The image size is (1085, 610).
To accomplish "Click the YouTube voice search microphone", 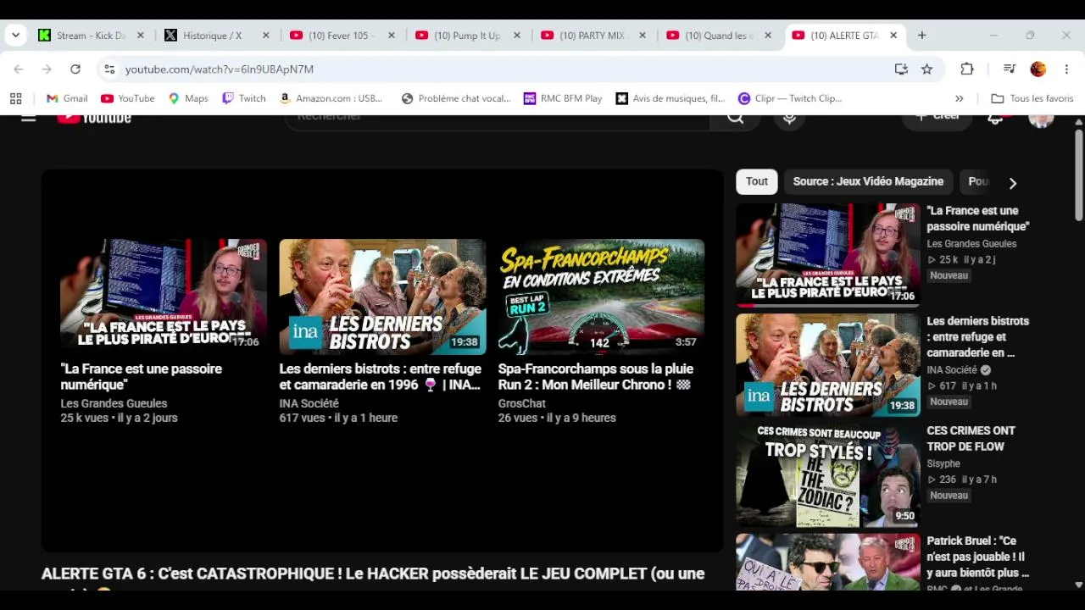I will pyautogui.click(x=789, y=118).
